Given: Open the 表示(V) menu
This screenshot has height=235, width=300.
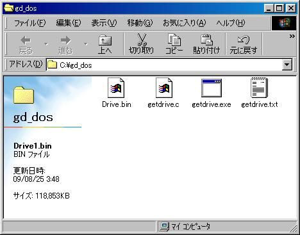Looking at the screenshot, I should [x=104, y=23].
